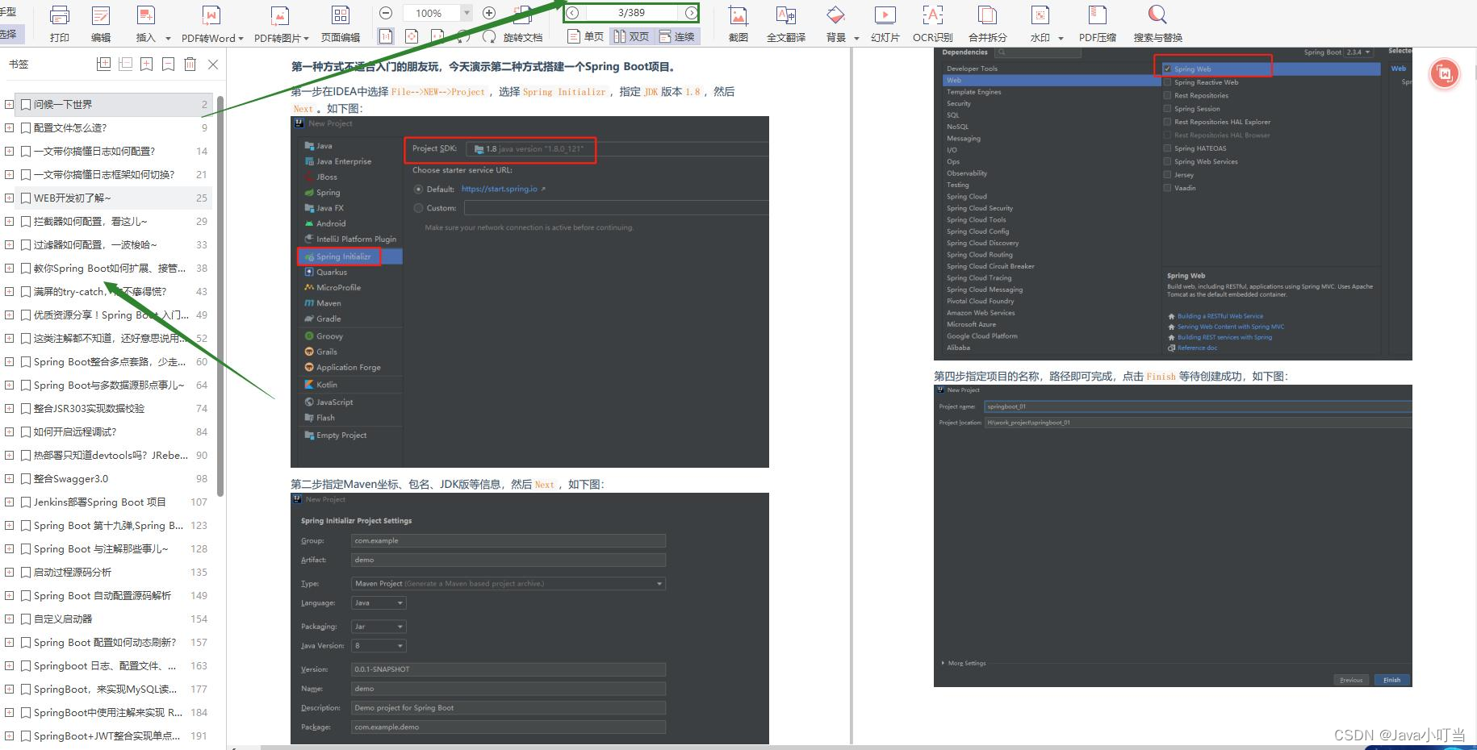Collapse all bookmarks icon
This screenshot has height=750, width=1477.
[x=126, y=64]
